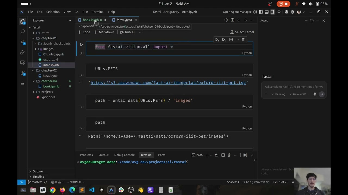
Task: Navigate forward with right arrow in editor
Action: coord(245,20)
